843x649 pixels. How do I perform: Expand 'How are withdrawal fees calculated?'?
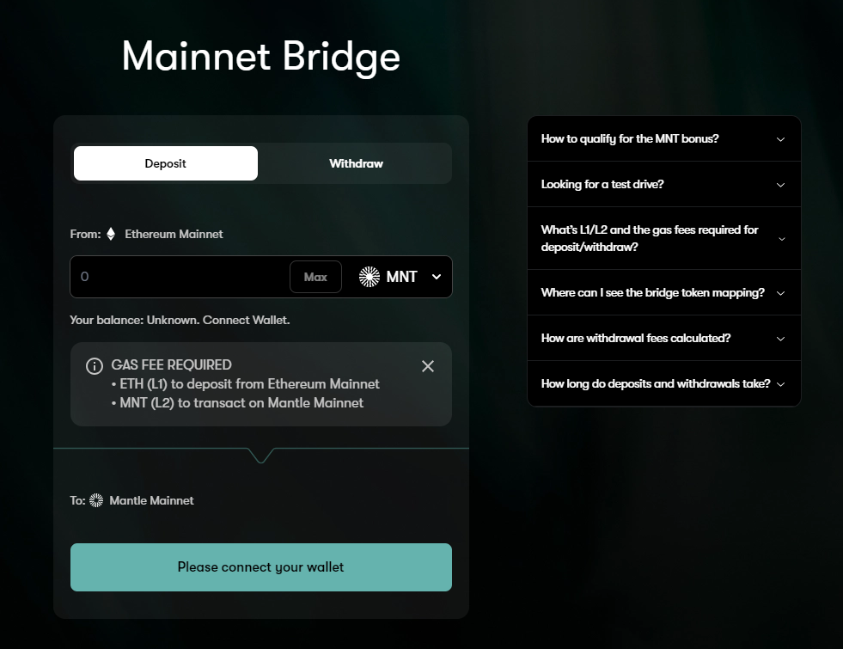(x=636, y=339)
